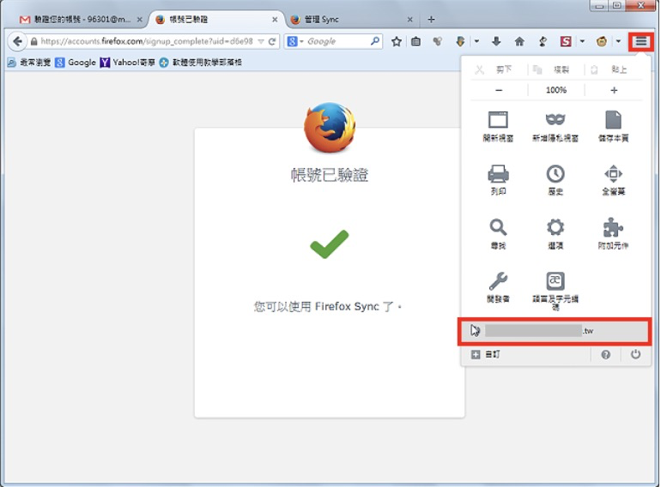The width and height of the screenshot is (661, 487).
Task: Click the red S extension icon
Action: (x=566, y=41)
